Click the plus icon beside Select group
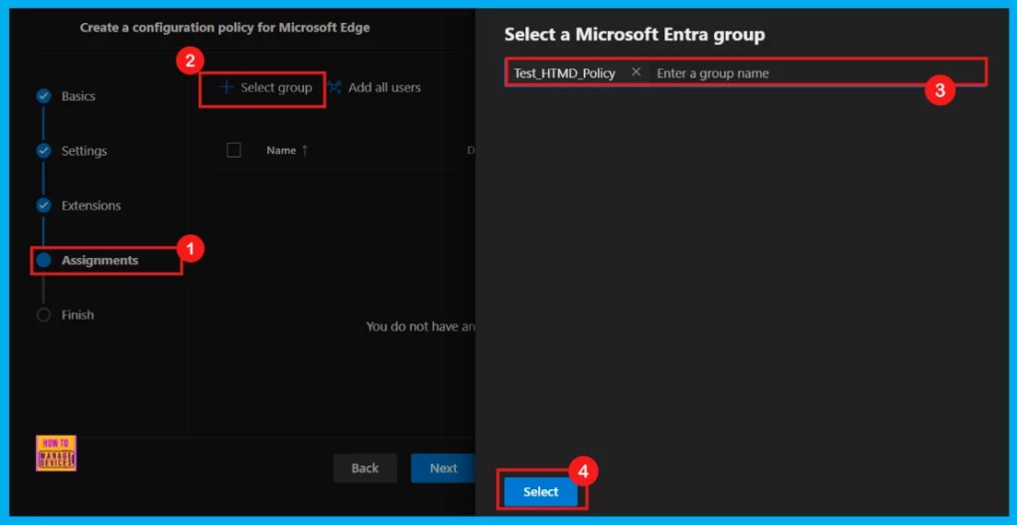The image size is (1017, 525). click(226, 87)
